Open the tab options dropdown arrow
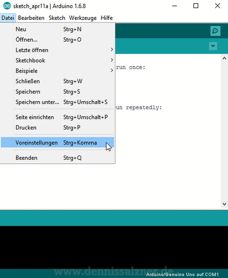Screen dimensions: 228x278 213,46
